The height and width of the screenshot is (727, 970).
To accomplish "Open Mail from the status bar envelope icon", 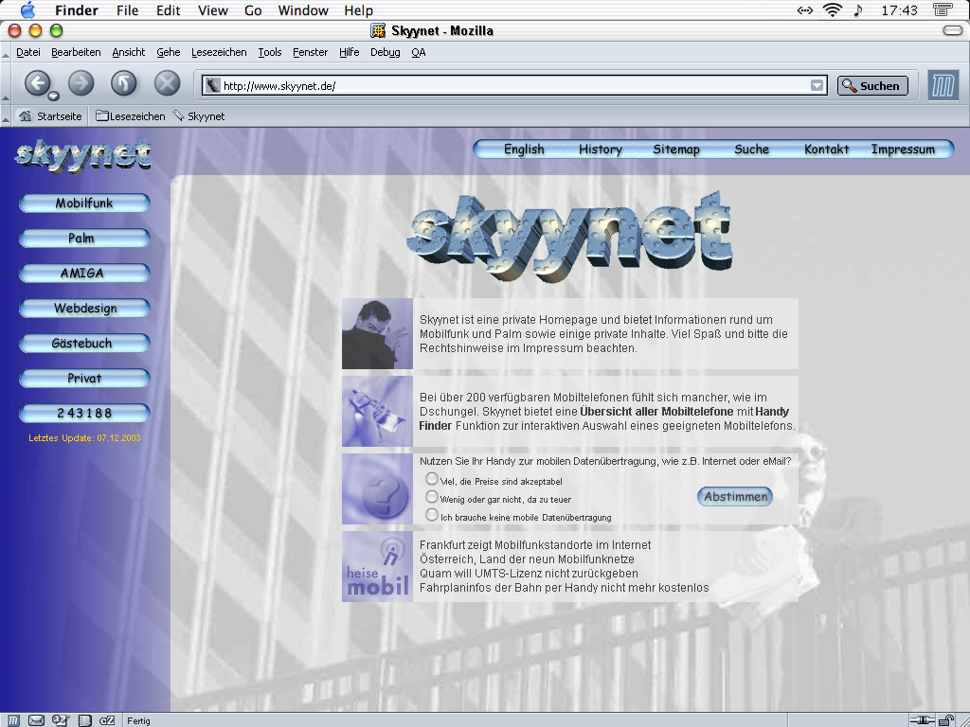I will [x=37, y=720].
